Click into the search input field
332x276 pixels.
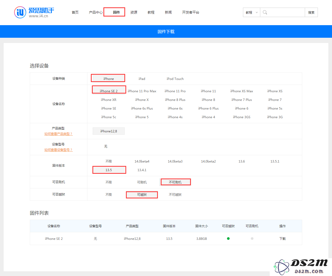(x=283, y=12)
